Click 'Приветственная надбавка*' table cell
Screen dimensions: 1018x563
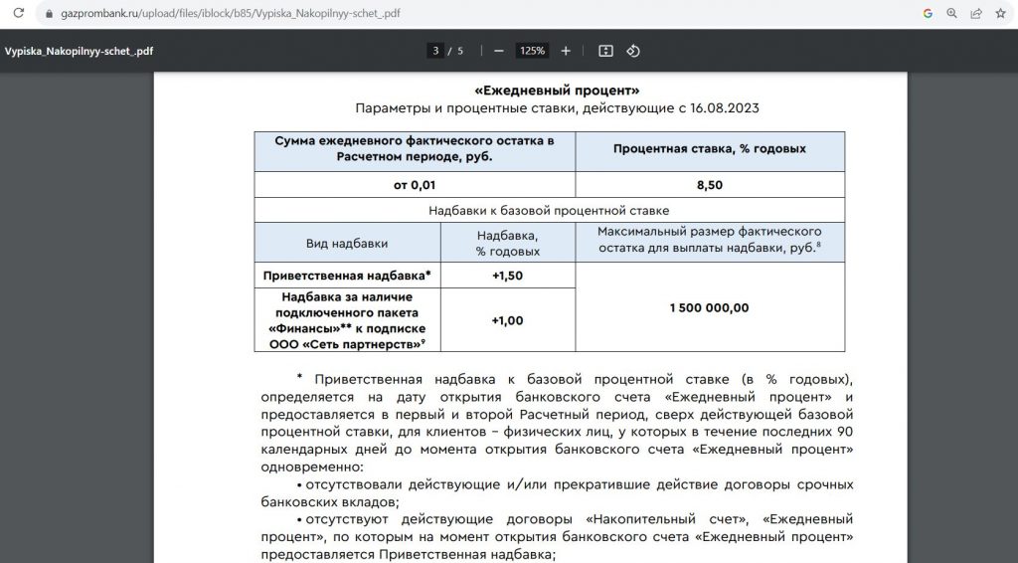pos(347,276)
